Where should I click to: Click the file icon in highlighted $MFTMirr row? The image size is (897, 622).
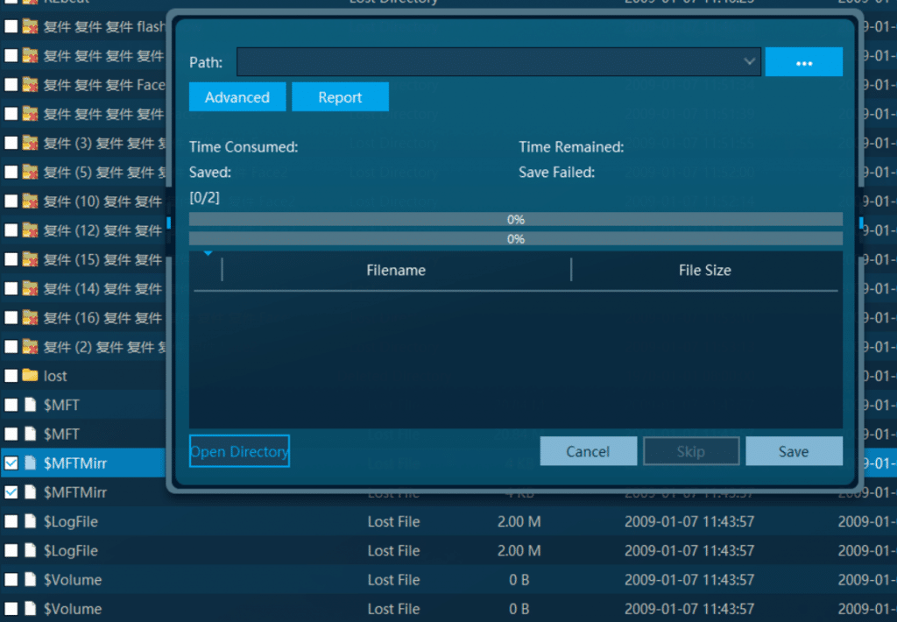click(x=31, y=463)
